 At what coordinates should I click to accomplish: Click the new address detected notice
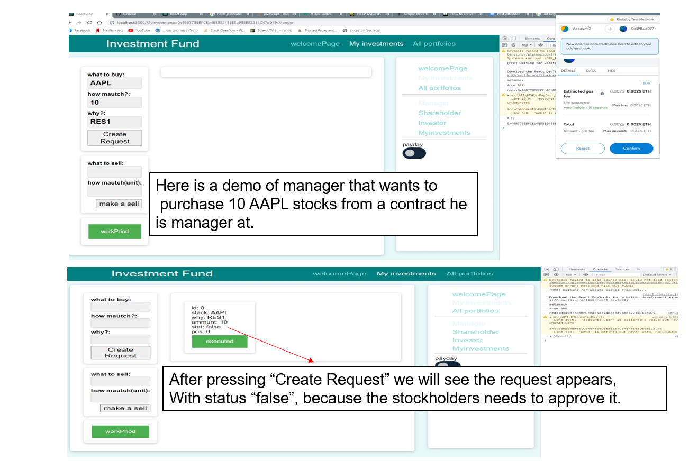coord(610,46)
